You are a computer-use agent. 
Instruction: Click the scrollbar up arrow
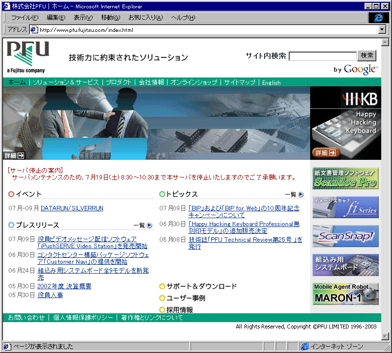click(385, 42)
